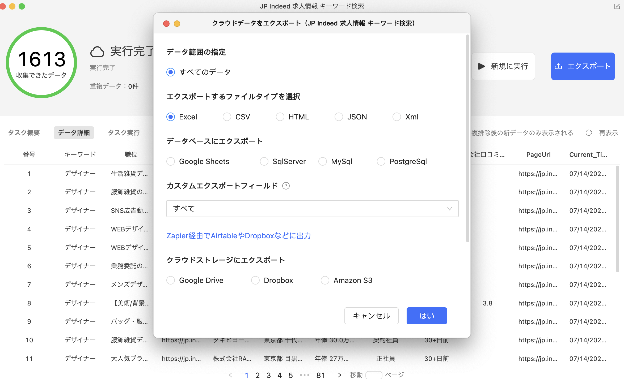This screenshot has height=379, width=624.
Task: Click the 重複データ：0件 status text
Action: pyautogui.click(x=114, y=86)
